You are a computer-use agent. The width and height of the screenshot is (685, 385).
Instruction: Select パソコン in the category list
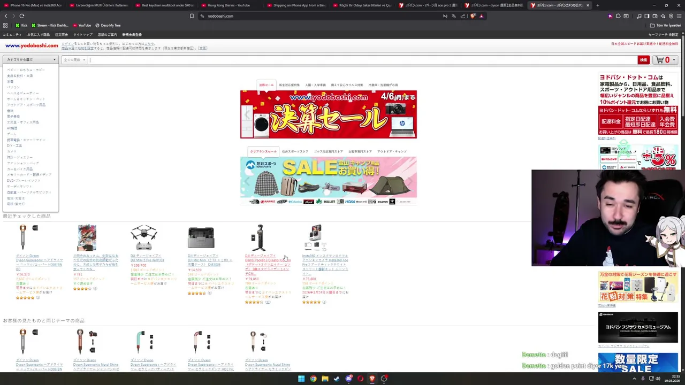click(x=13, y=87)
